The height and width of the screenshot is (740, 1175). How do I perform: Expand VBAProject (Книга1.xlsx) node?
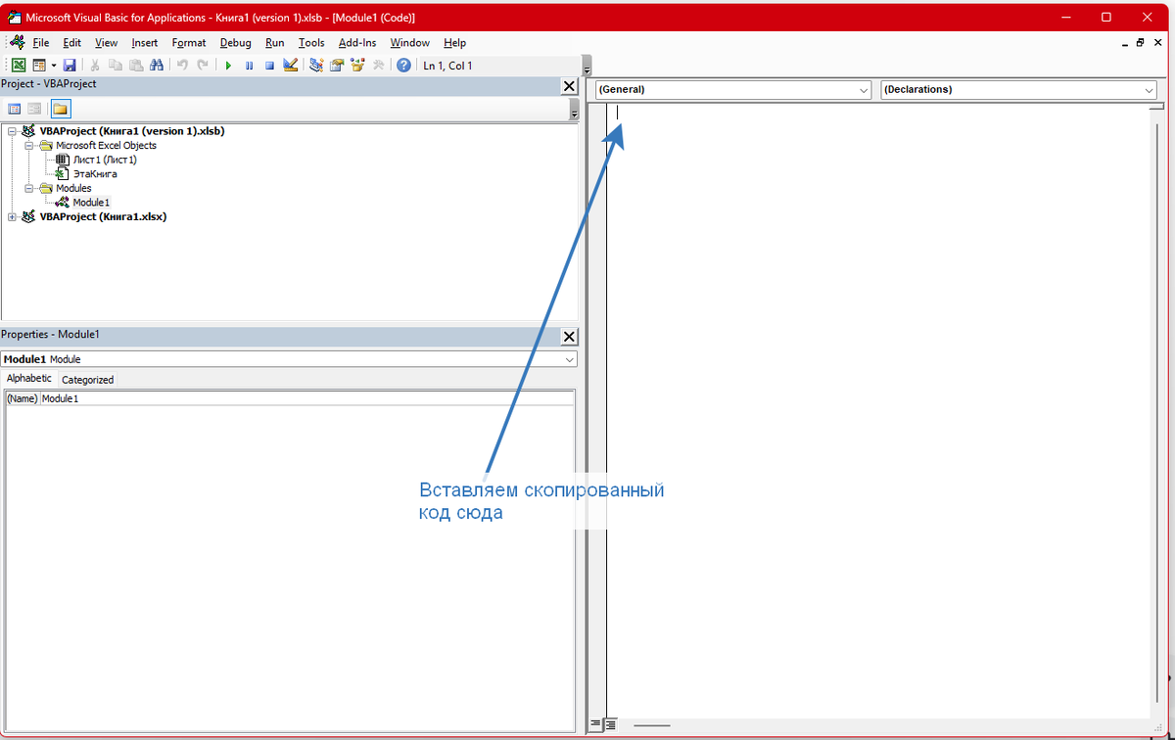(12, 217)
